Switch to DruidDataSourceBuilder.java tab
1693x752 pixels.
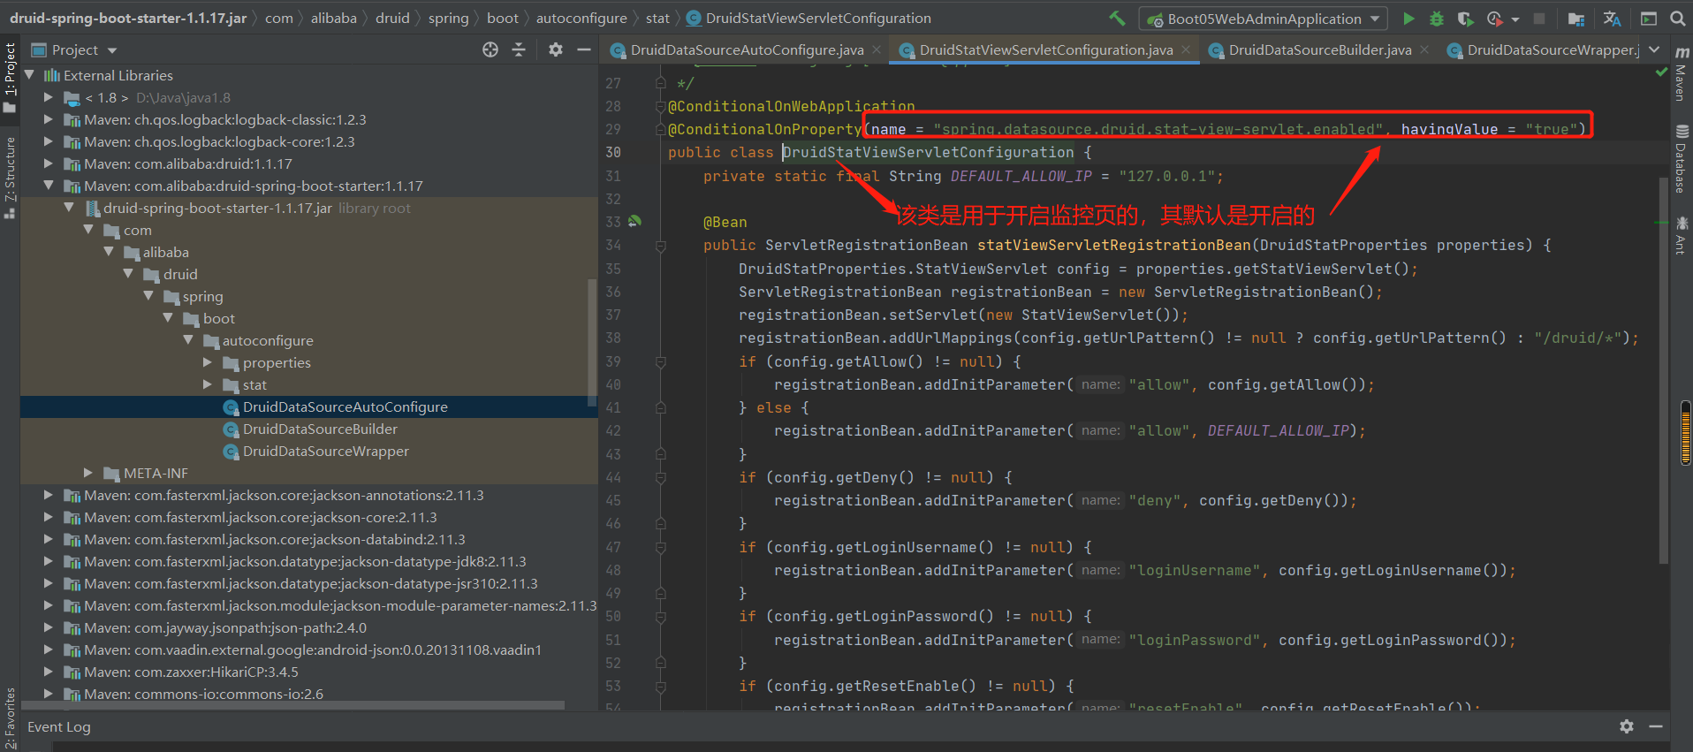coord(1319,50)
